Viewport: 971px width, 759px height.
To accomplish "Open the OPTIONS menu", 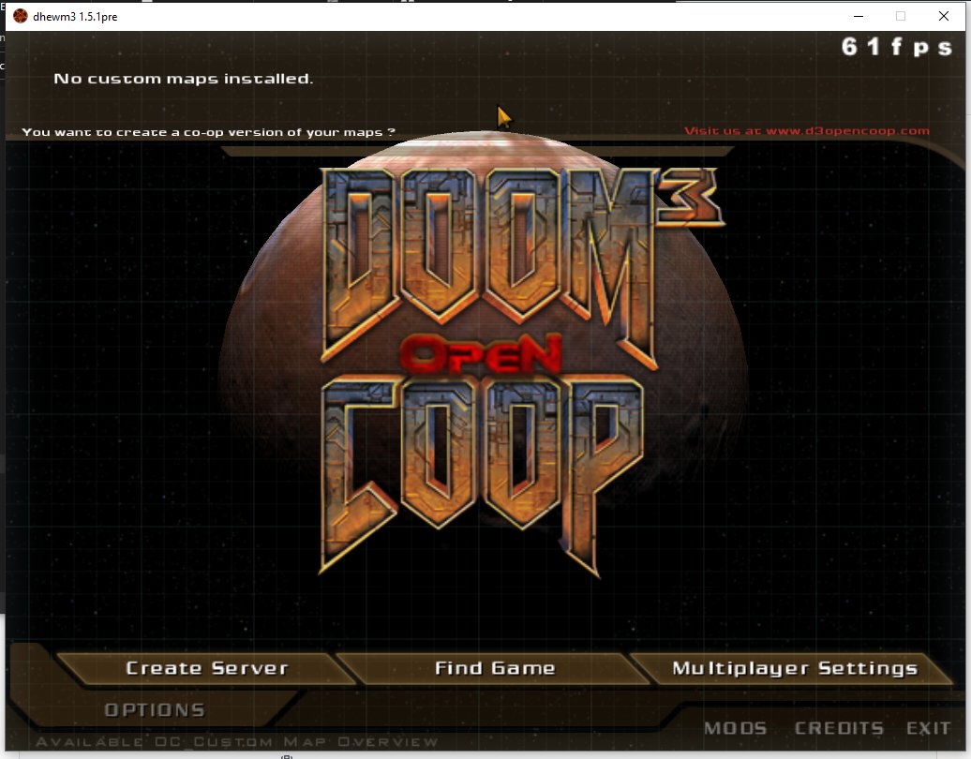I will click(155, 710).
